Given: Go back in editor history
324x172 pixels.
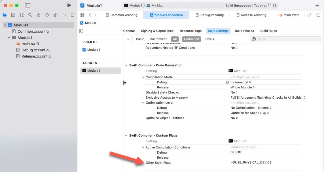Looking at the screenshot, I should pos(90,15).
